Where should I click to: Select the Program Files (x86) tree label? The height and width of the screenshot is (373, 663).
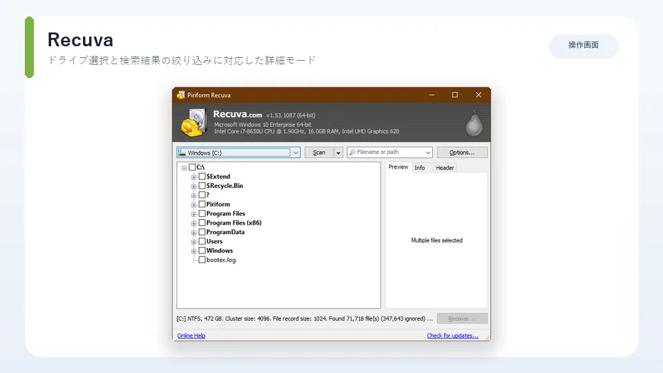(234, 223)
